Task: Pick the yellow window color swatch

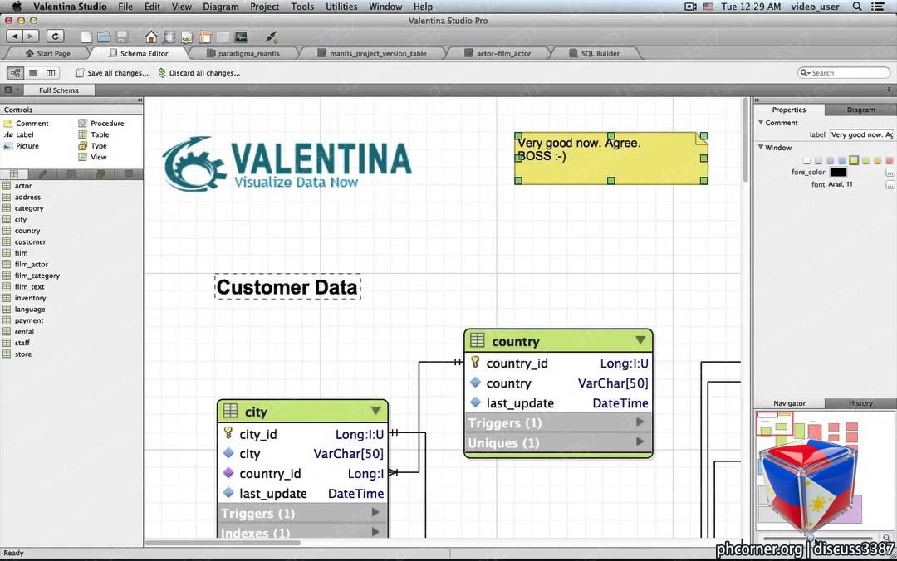Action: click(854, 160)
